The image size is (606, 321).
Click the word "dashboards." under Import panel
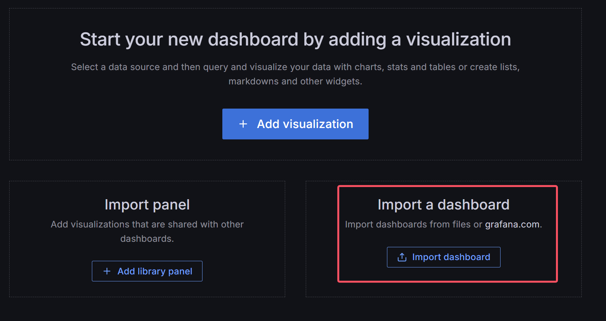[x=147, y=239]
